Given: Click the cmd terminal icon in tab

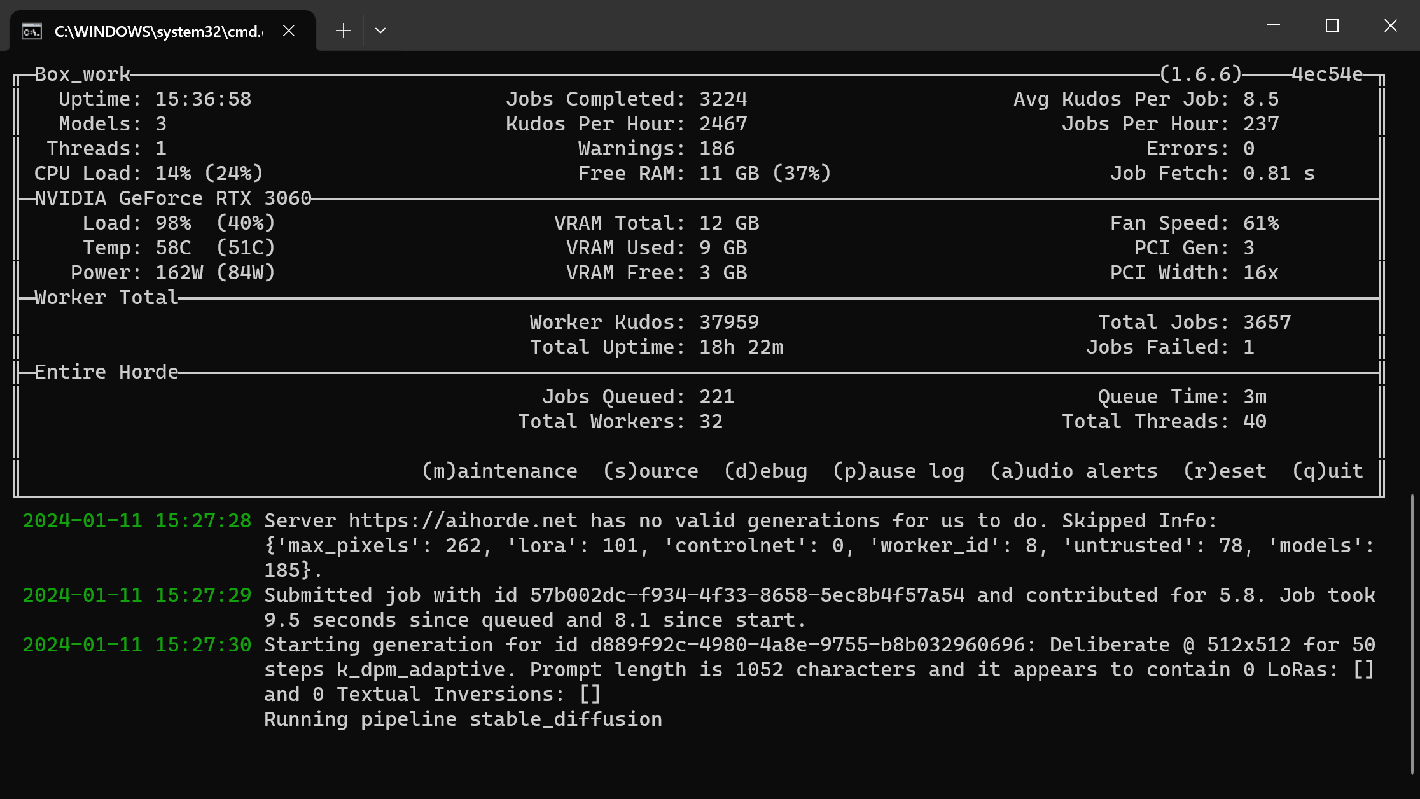Looking at the screenshot, I should pos(32,31).
